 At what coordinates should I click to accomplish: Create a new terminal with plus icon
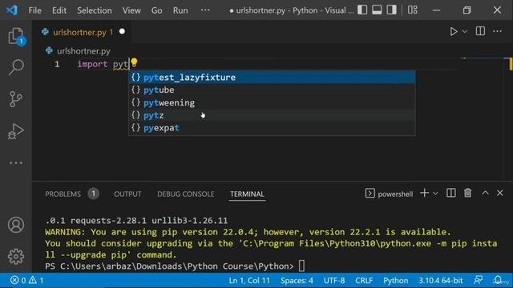(x=424, y=194)
